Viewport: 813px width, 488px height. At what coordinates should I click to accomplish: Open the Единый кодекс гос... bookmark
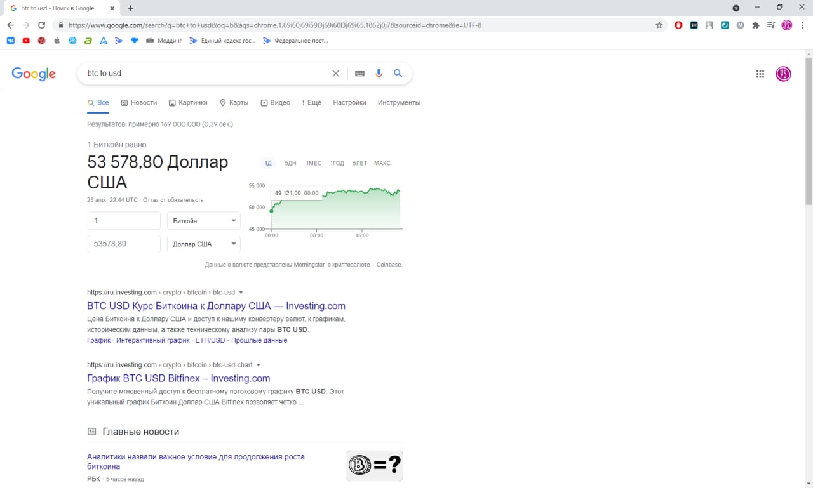point(222,41)
